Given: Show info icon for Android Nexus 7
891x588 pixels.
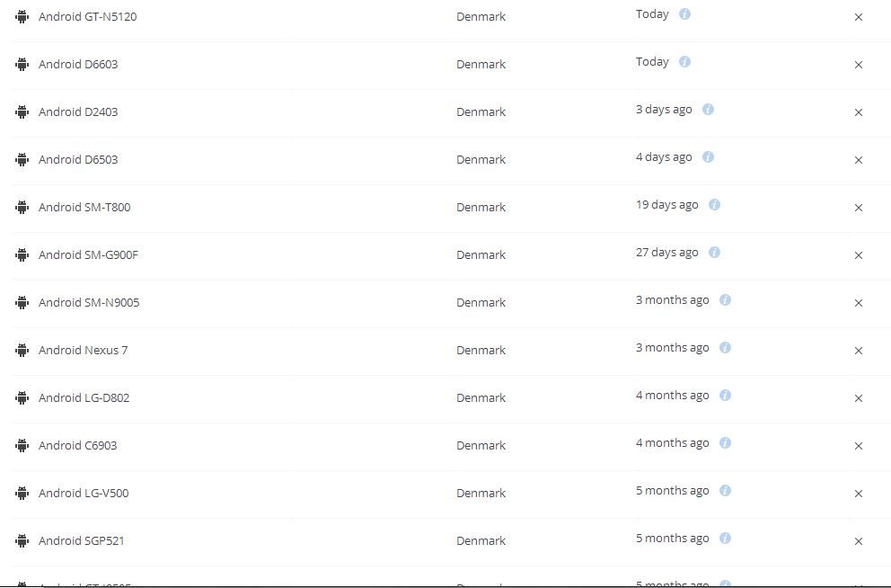Looking at the screenshot, I should click(x=725, y=347).
